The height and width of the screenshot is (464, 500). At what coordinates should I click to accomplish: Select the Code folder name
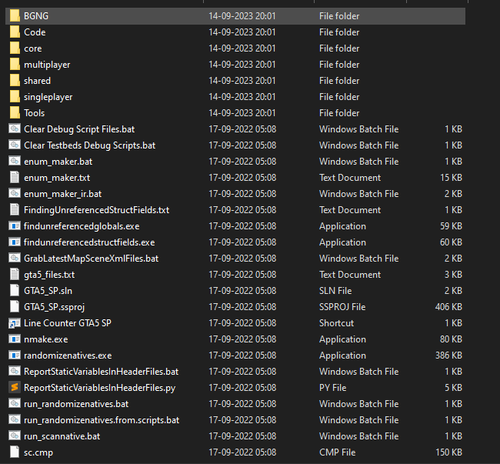35,32
